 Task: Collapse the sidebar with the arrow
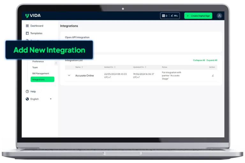pyautogui.click(x=56, y=63)
